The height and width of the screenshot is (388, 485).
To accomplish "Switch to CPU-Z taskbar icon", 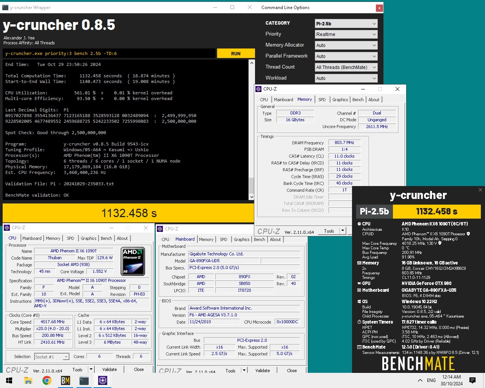I will 103,380.
